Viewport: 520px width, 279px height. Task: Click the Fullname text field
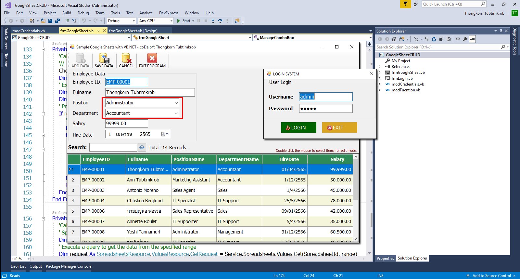tap(150, 92)
